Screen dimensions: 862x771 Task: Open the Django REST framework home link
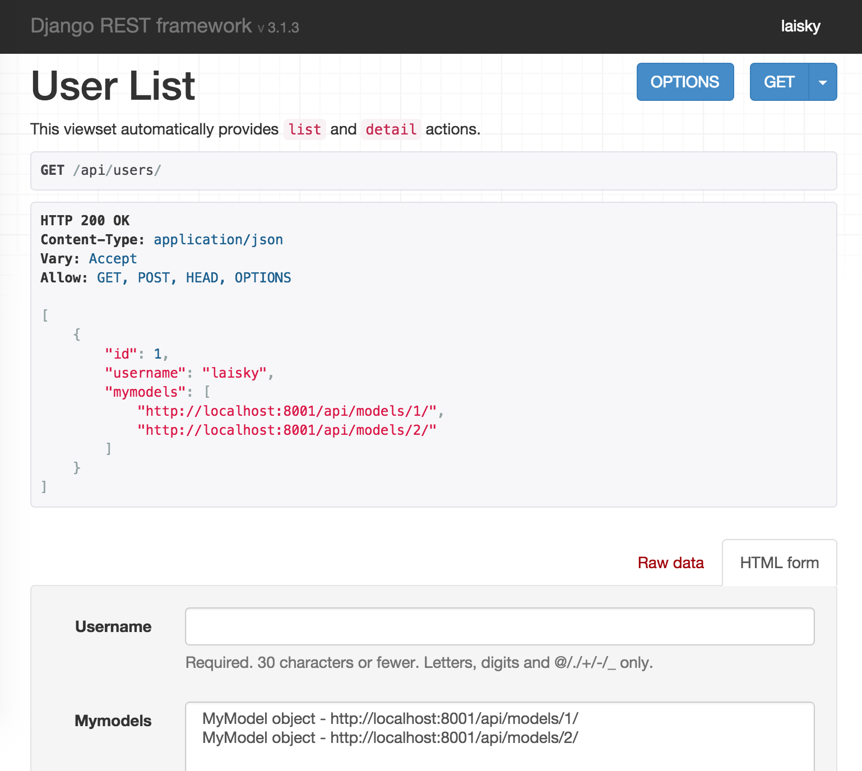click(141, 26)
